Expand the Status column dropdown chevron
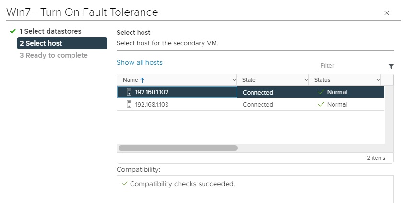Image resolution: width=406 pixels, height=203 pixels. pyautogui.click(x=378, y=80)
